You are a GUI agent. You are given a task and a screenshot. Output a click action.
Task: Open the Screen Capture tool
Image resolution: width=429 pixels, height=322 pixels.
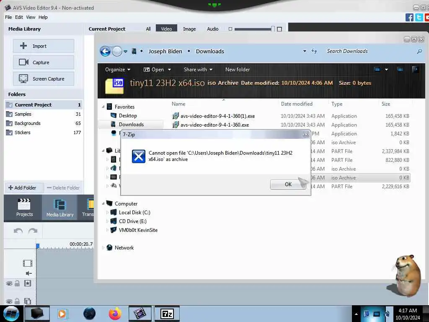click(44, 79)
